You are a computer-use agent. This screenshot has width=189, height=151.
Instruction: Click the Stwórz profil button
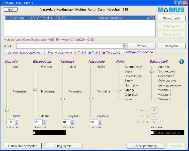pos(171,18)
